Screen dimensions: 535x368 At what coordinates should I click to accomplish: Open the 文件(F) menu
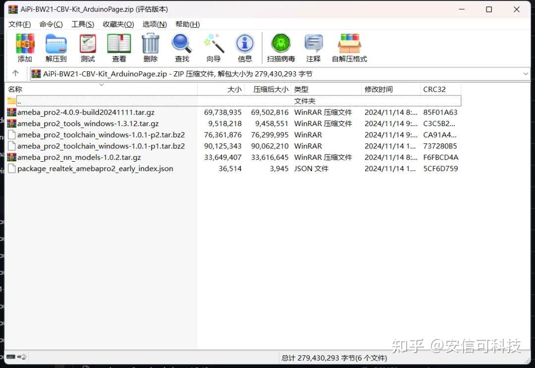19,24
